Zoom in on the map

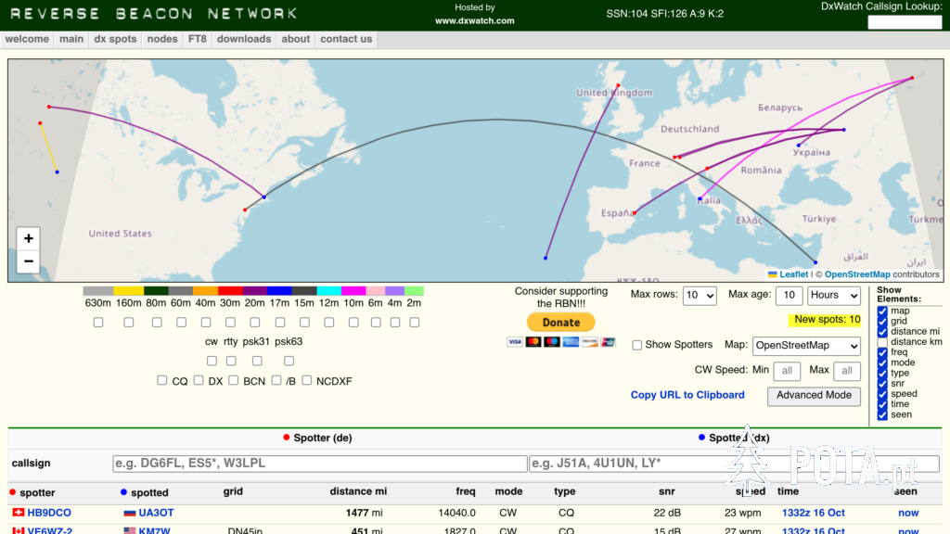pyautogui.click(x=28, y=238)
